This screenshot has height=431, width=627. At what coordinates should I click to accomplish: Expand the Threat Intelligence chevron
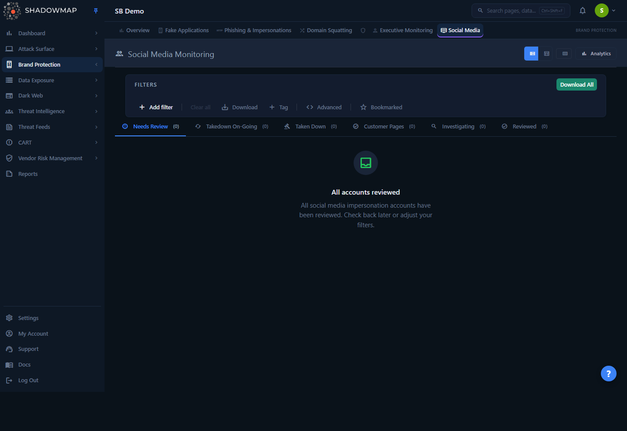(x=96, y=111)
